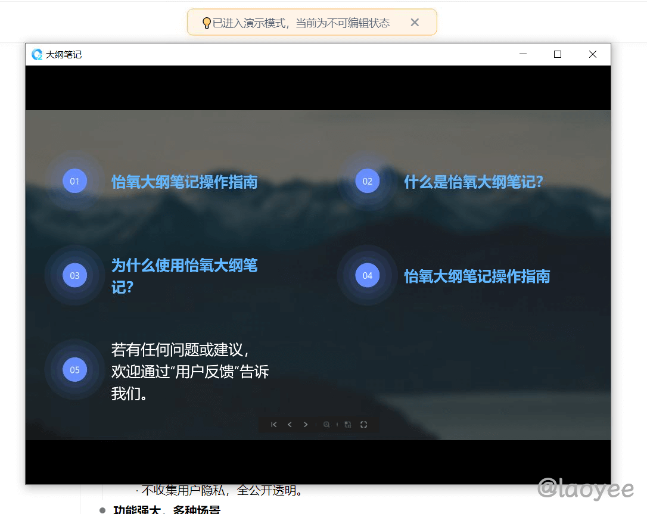Open 怡氧大纲笔记操作指南 heading beside 01
Viewport: 647px width, 514px height.
(184, 182)
